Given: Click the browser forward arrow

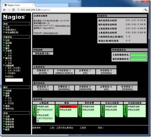Looking at the screenshot, I should tap(9, 10).
